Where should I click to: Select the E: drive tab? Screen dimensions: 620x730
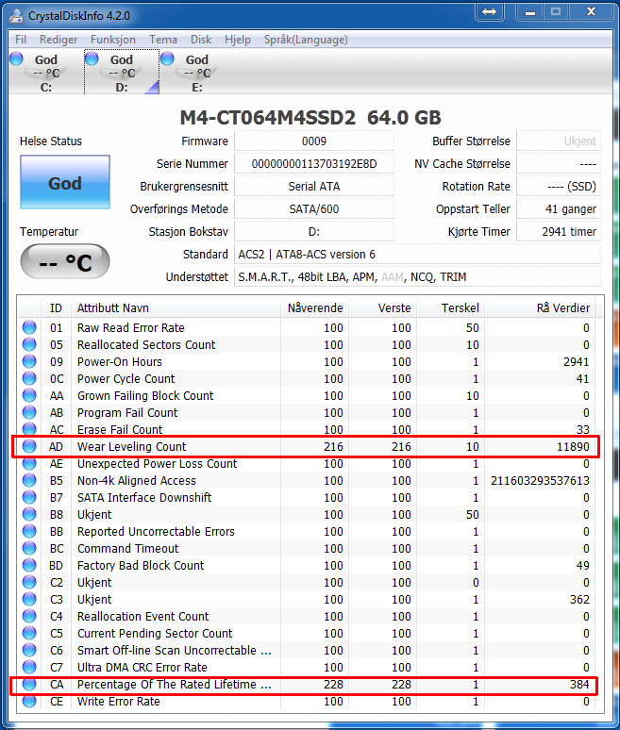pyautogui.click(x=196, y=73)
